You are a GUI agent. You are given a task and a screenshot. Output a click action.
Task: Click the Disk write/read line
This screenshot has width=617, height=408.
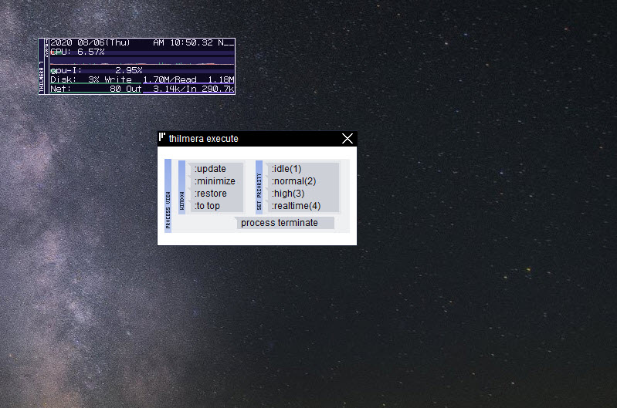point(142,79)
